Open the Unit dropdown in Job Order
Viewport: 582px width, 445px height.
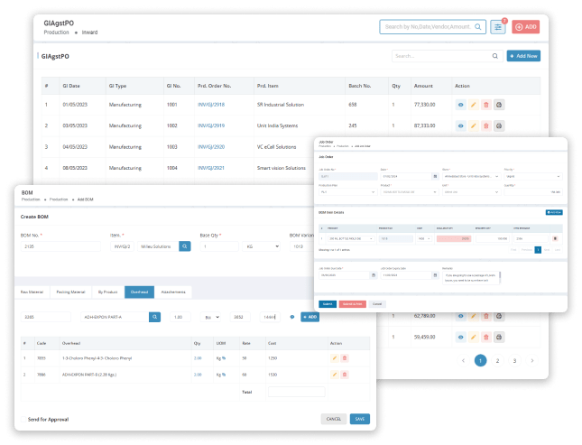tap(471, 192)
